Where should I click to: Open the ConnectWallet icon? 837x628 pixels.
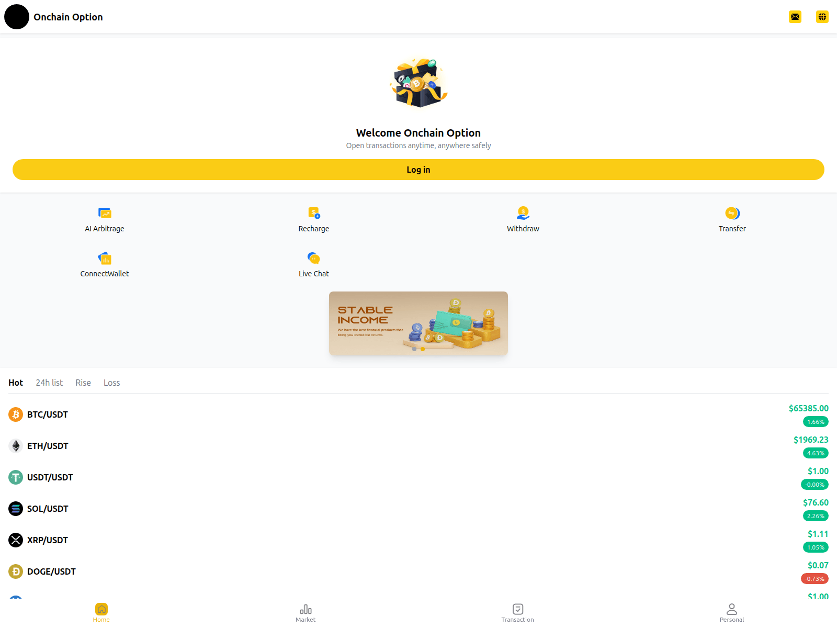pos(105,258)
